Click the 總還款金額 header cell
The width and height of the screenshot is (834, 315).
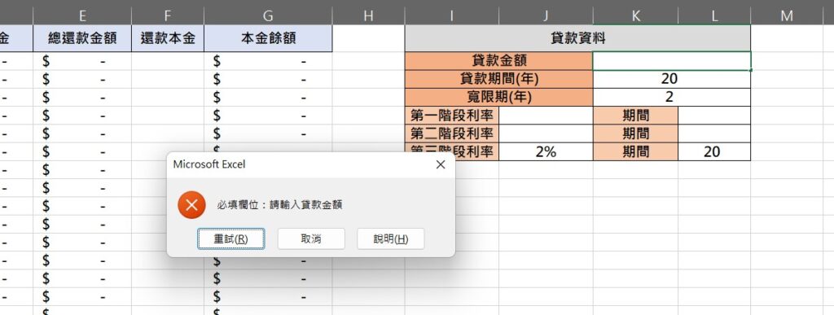coord(82,38)
